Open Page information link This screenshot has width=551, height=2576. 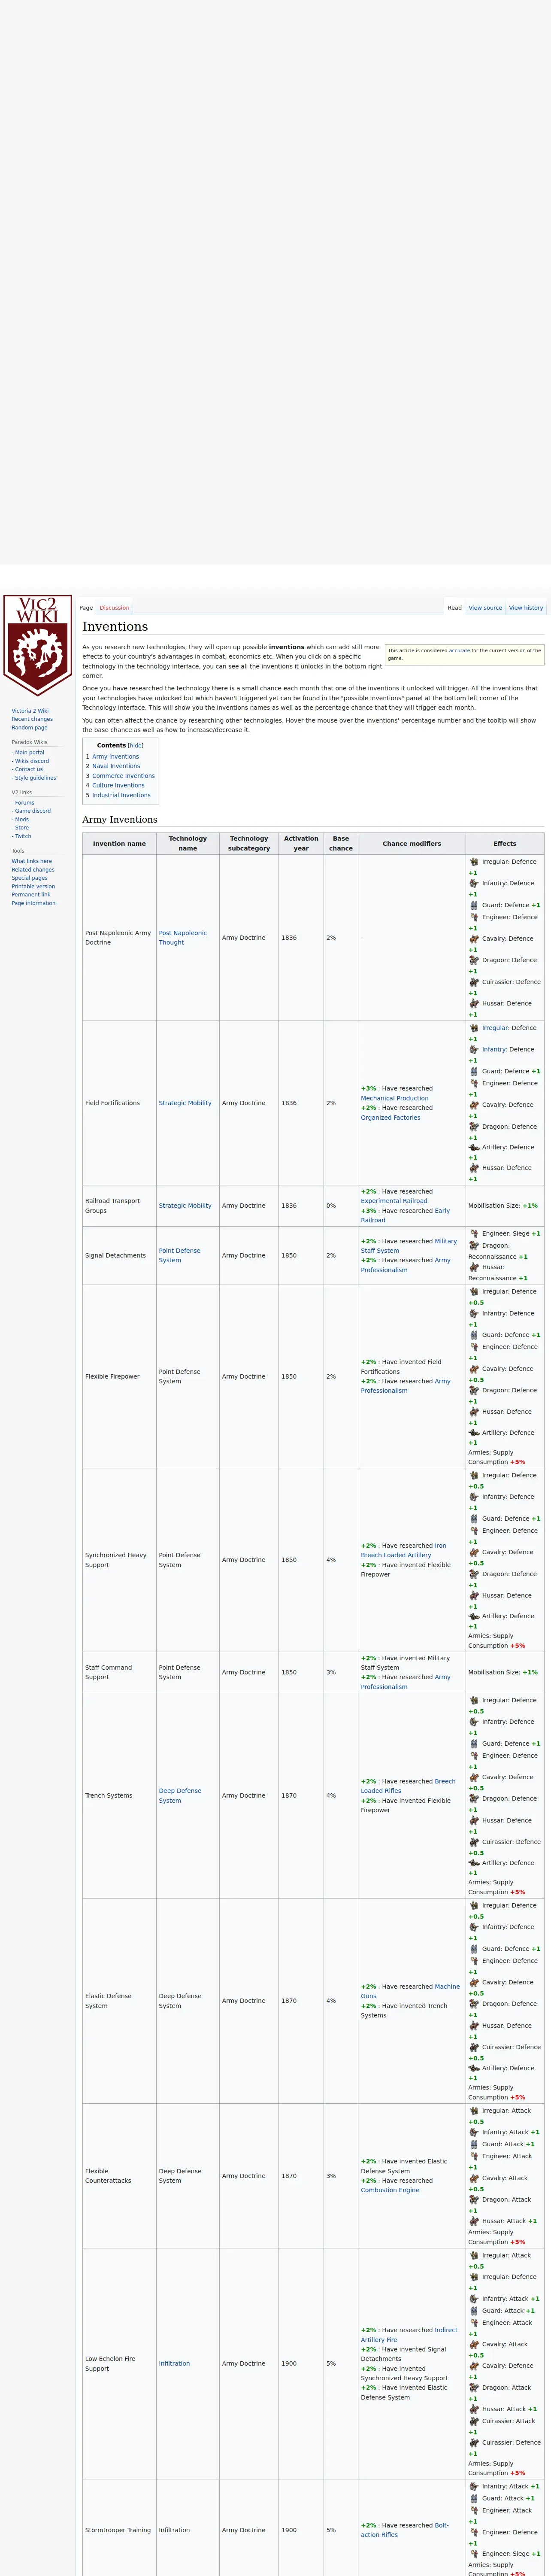34,903
